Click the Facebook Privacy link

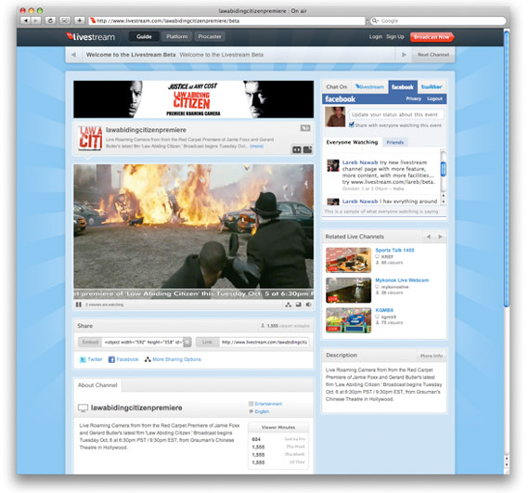414,98
